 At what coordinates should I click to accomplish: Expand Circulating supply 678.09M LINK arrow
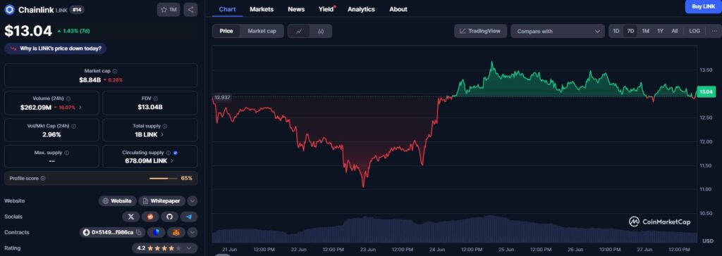(172, 161)
